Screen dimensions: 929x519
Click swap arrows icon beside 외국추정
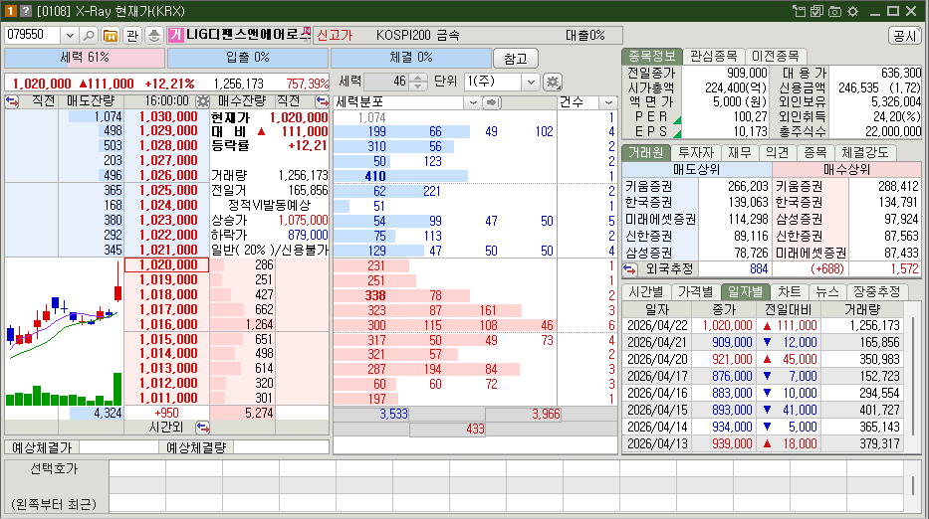tap(630, 269)
